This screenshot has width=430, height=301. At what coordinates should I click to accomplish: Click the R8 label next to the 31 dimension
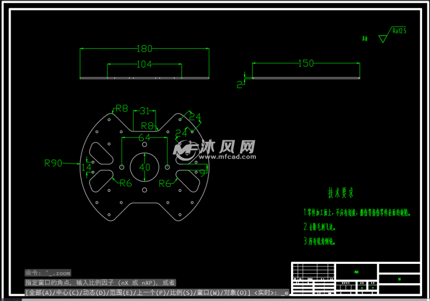coord(147,126)
